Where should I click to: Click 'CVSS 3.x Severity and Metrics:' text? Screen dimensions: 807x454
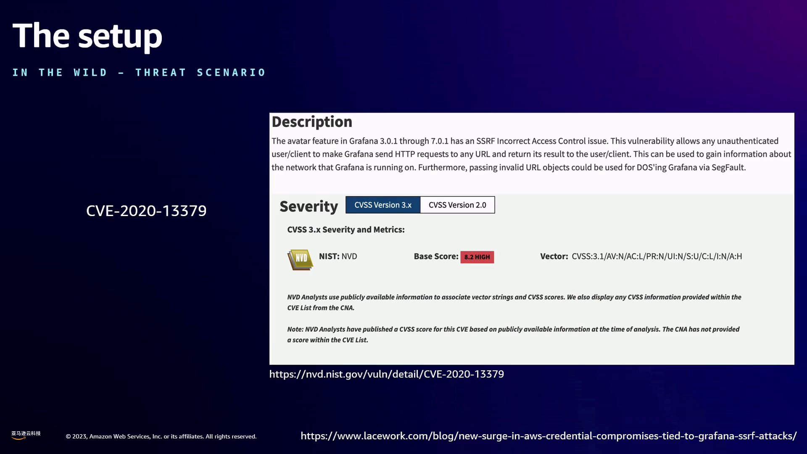point(346,230)
